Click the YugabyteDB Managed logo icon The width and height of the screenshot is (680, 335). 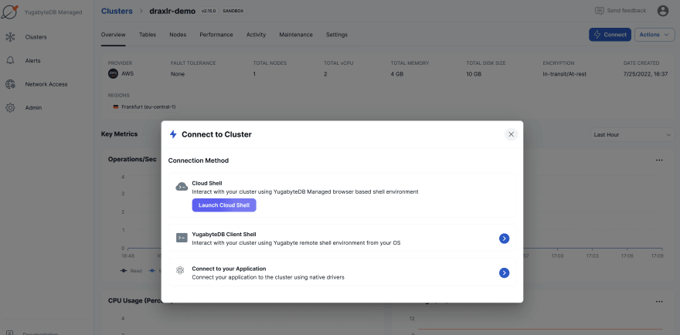coord(9,12)
